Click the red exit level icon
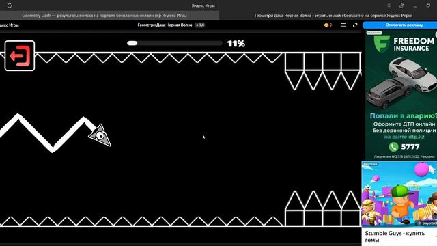 [x=20, y=56]
